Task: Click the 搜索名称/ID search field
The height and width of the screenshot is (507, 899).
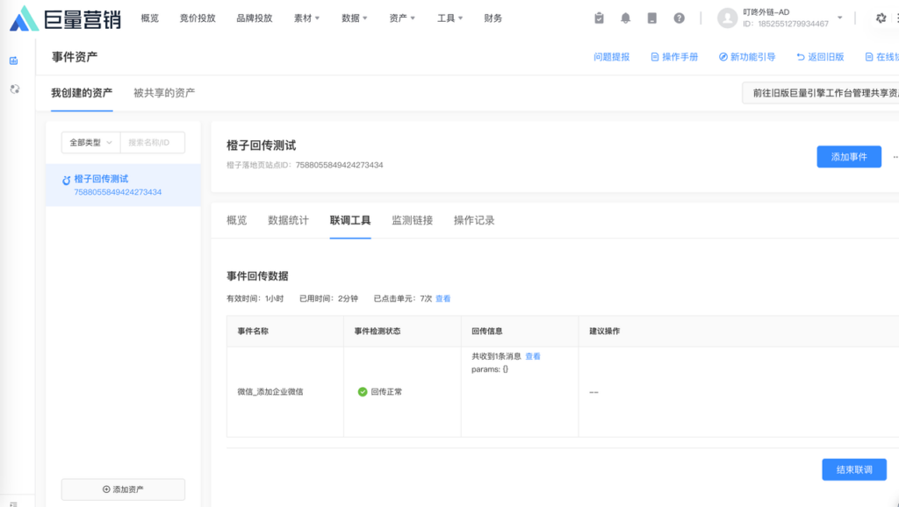Action: 152,142
